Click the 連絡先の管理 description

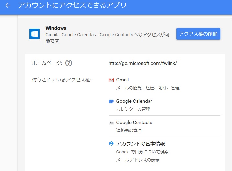(x=129, y=130)
